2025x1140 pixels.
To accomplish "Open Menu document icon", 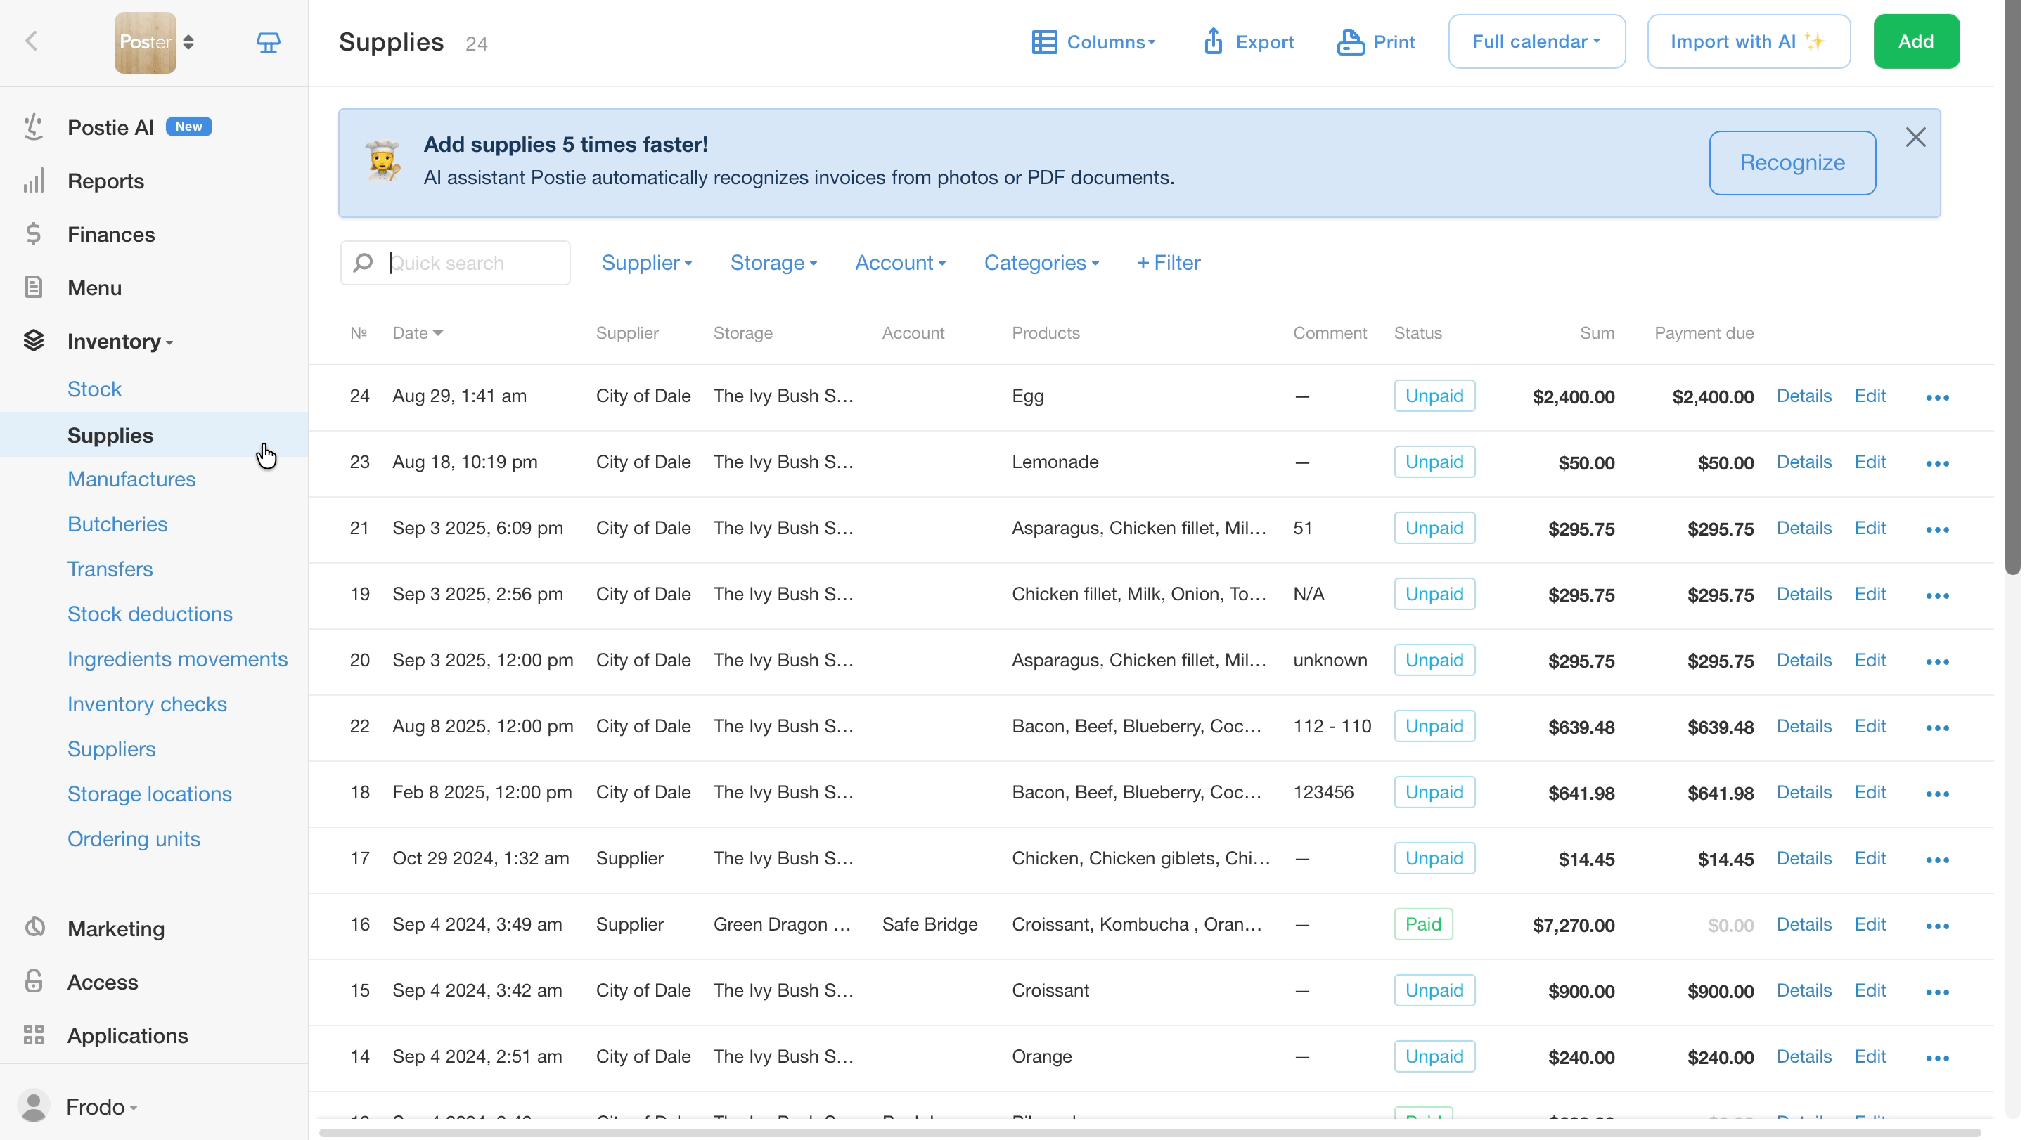I will [x=33, y=287].
